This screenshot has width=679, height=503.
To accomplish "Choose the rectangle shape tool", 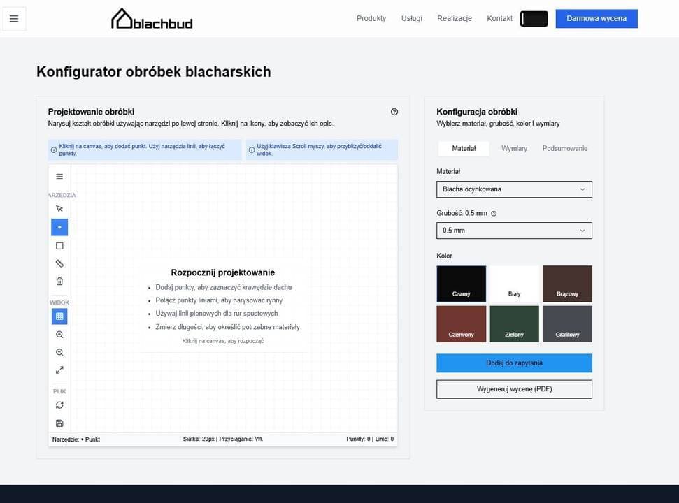I will coord(59,246).
